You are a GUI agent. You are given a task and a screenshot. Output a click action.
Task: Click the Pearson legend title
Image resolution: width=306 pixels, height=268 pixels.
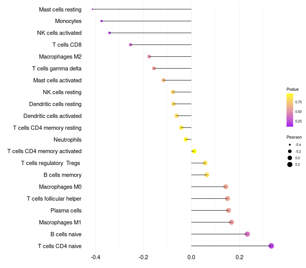coord(294,137)
